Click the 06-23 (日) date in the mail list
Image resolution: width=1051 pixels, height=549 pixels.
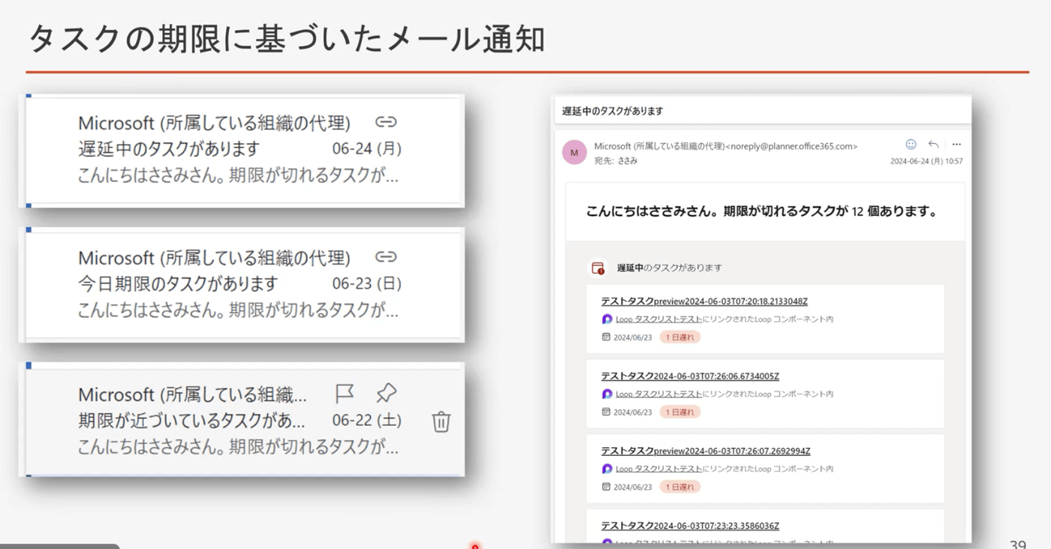(367, 283)
